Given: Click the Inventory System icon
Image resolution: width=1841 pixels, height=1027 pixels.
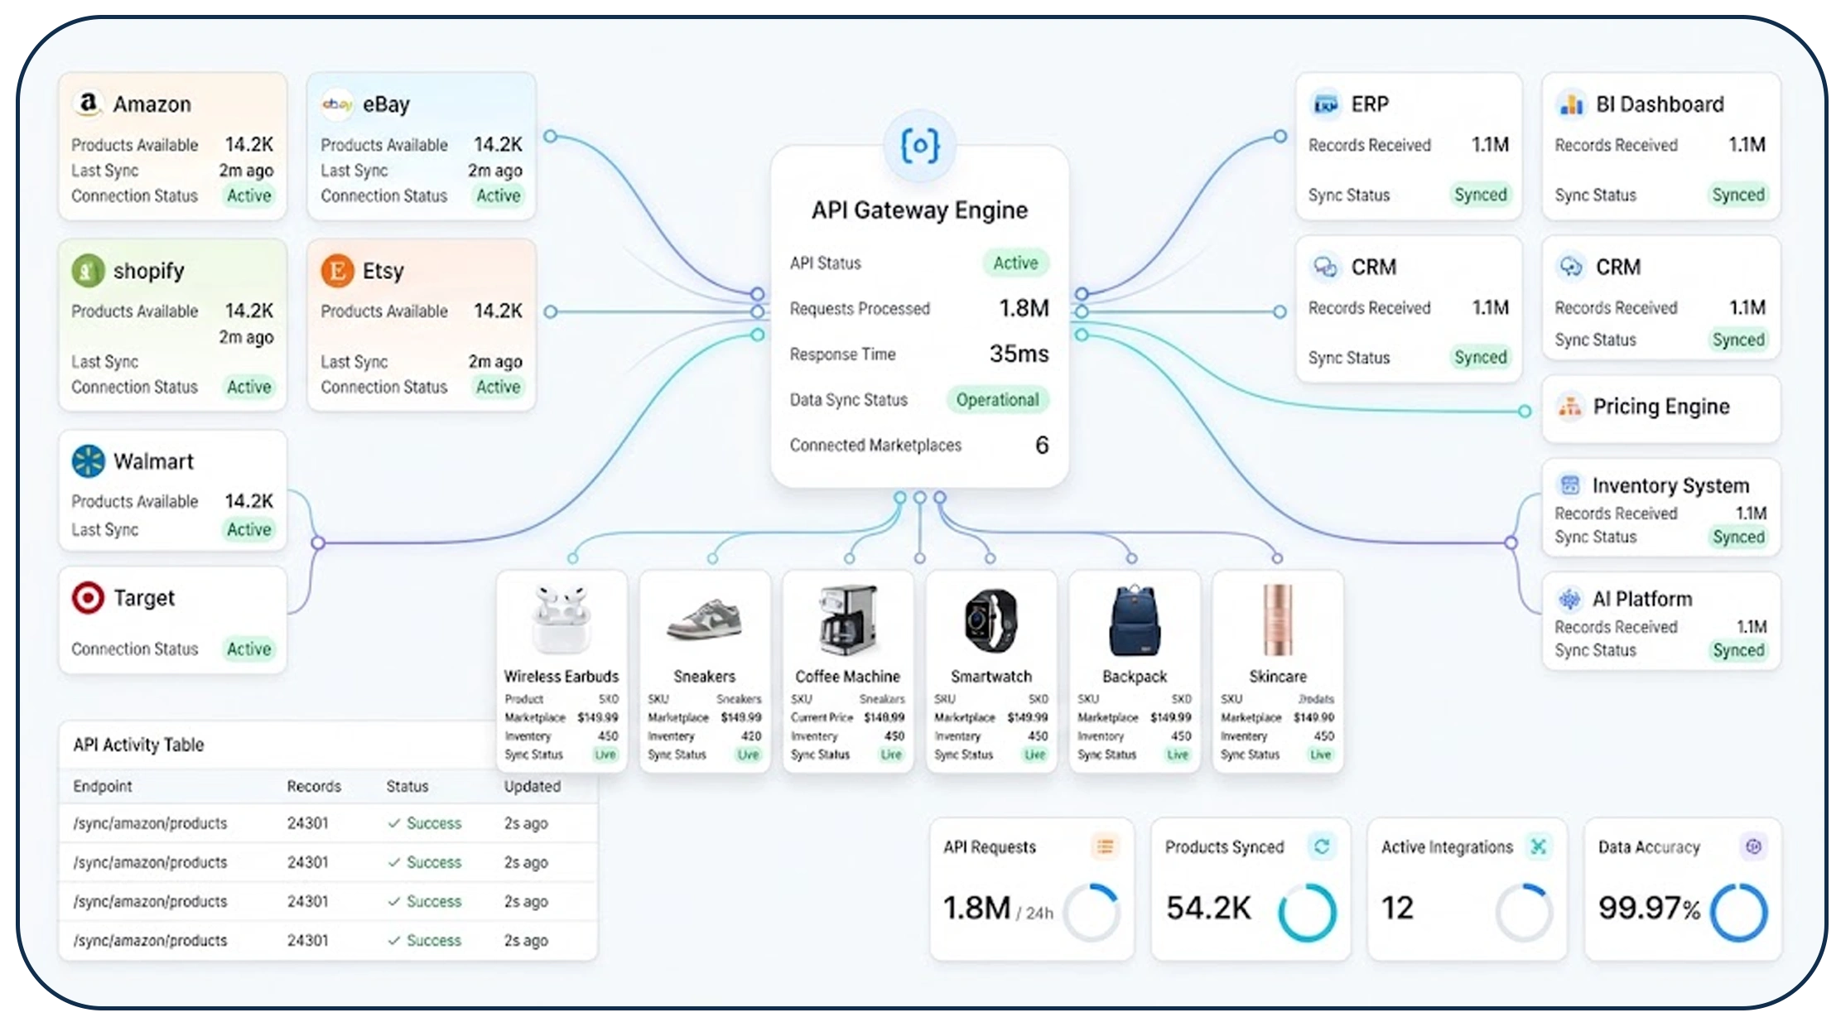Looking at the screenshot, I should pos(1569,485).
